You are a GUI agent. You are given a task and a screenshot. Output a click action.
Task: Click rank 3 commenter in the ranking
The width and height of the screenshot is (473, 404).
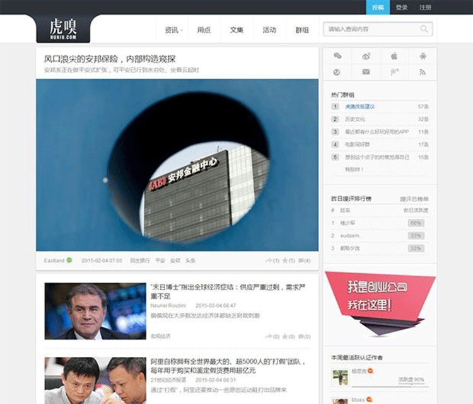click(x=350, y=249)
